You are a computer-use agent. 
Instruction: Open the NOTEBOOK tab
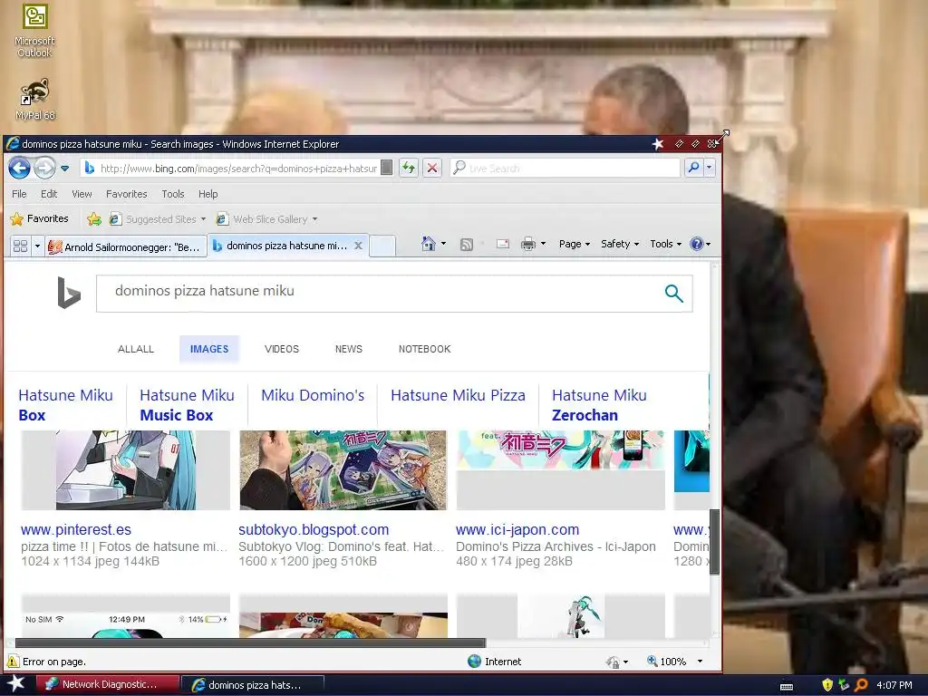[x=424, y=349]
